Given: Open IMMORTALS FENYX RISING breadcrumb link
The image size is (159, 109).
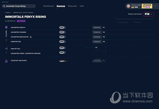Looking at the screenshot, I should point(23,12).
